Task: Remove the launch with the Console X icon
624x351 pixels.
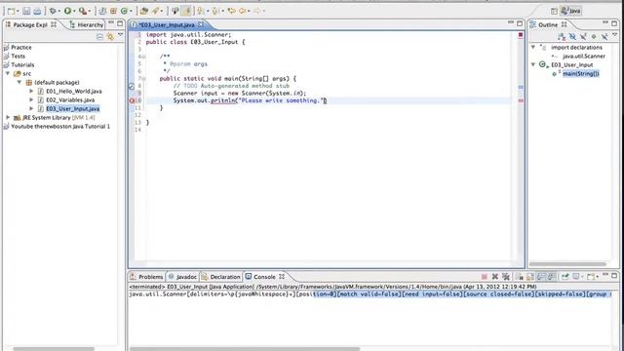Action: click(495, 277)
